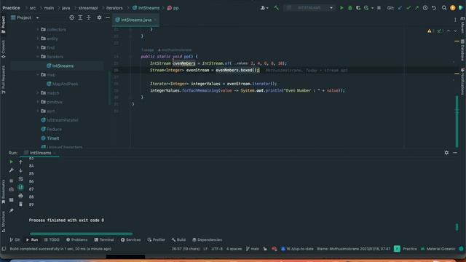Open Search Everywhere with the magnifier icon

tap(444, 8)
